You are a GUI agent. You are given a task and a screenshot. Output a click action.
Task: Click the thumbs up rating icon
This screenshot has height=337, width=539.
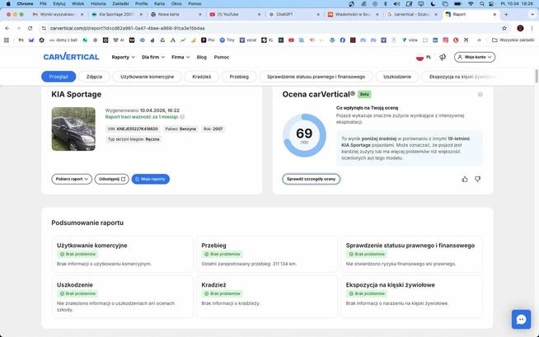coord(465,179)
